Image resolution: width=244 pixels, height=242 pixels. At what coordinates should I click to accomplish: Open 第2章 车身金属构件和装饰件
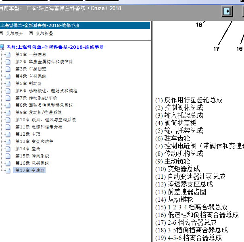44,62
